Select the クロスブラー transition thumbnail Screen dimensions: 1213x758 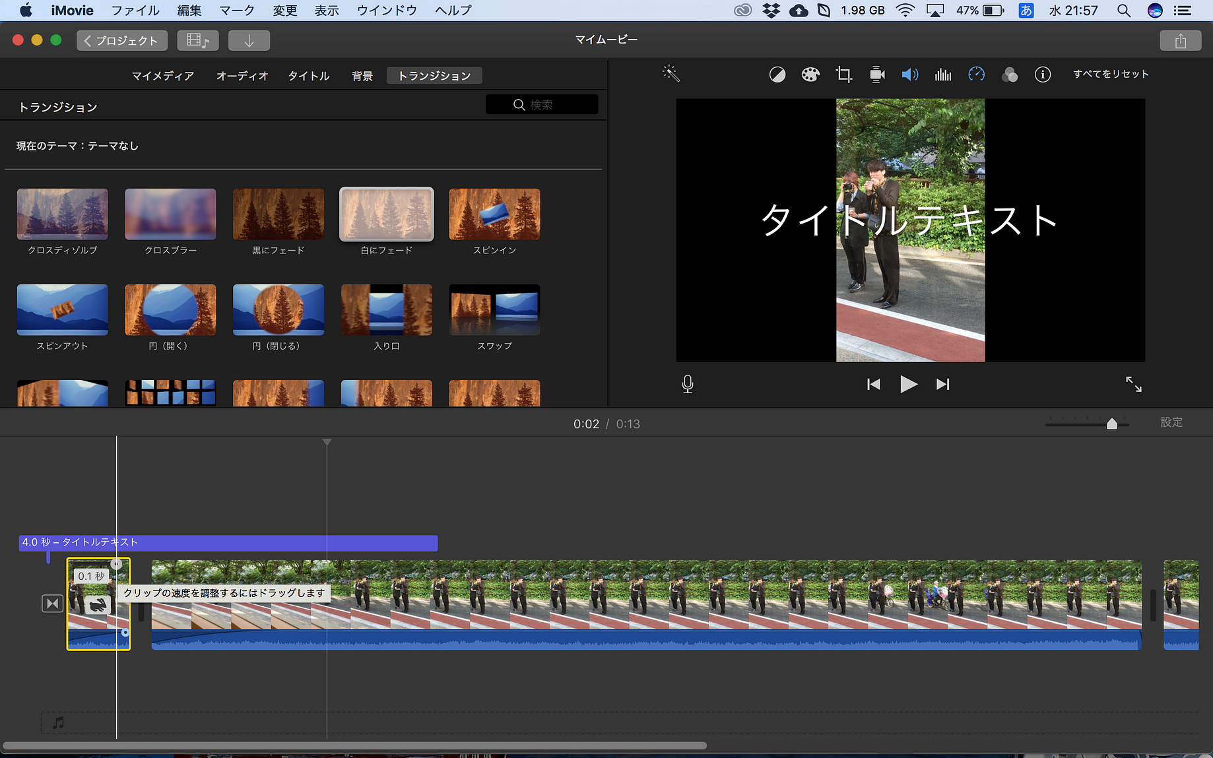click(170, 214)
